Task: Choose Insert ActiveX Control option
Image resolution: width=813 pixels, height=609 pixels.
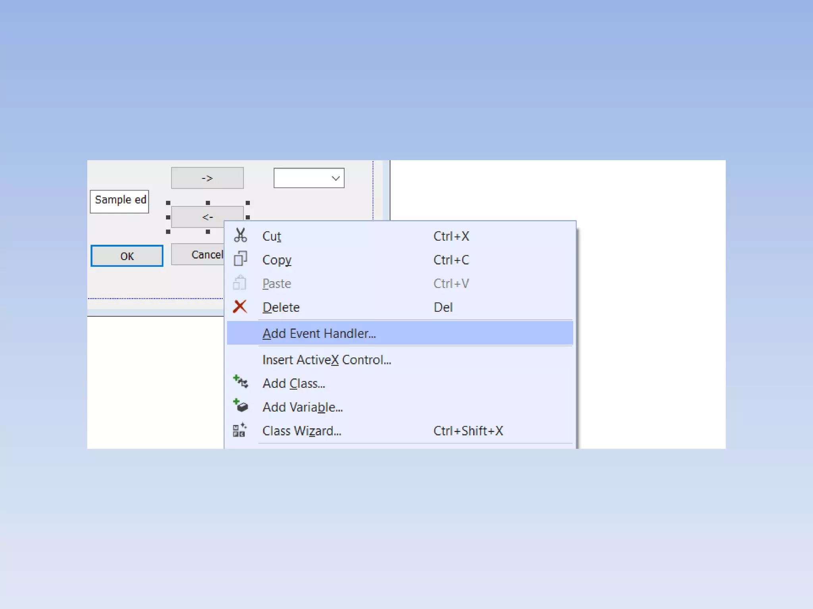Action: point(326,360)
